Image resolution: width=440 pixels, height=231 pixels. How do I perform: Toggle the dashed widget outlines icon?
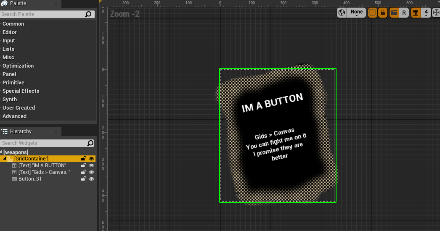372,13
